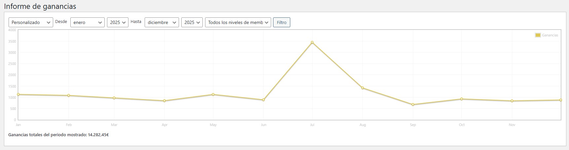Click the June data point
Image resolution: width=569 pixels, height=150 pixels.
coord(263,100)
